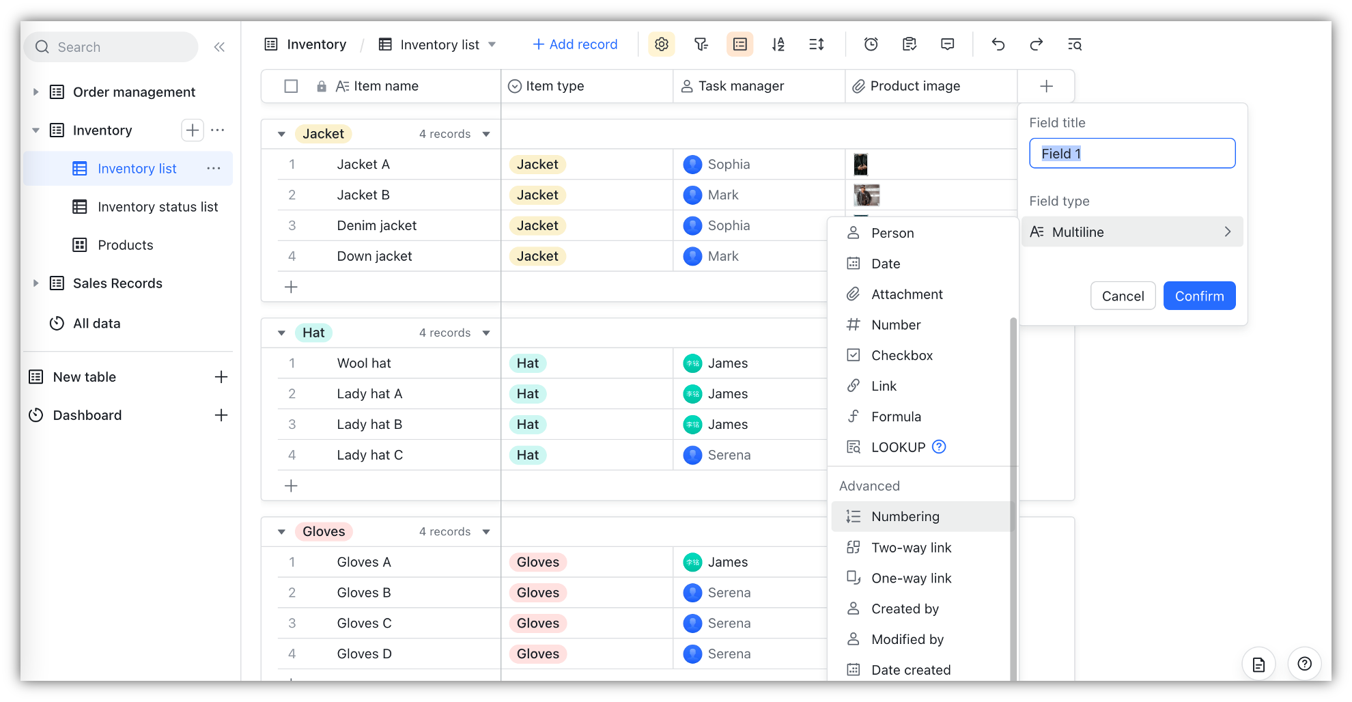
Task: Collapse the Jacket group triangle
Action: click(281, 134)
